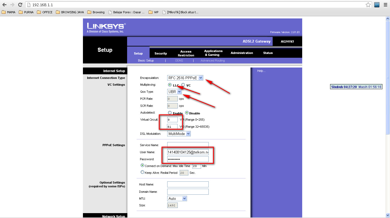This screenshot has height=218, width=390.
Task: Click the Password field
Action: 188,159
